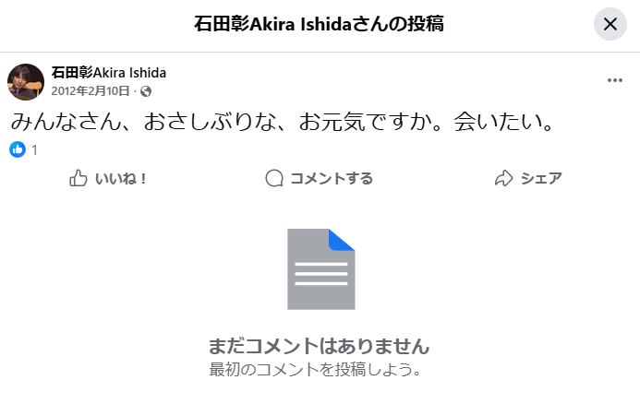Click the blue like reaction icon
The height and width of the screenshot is (404, 640).
[x=18, y=149]
